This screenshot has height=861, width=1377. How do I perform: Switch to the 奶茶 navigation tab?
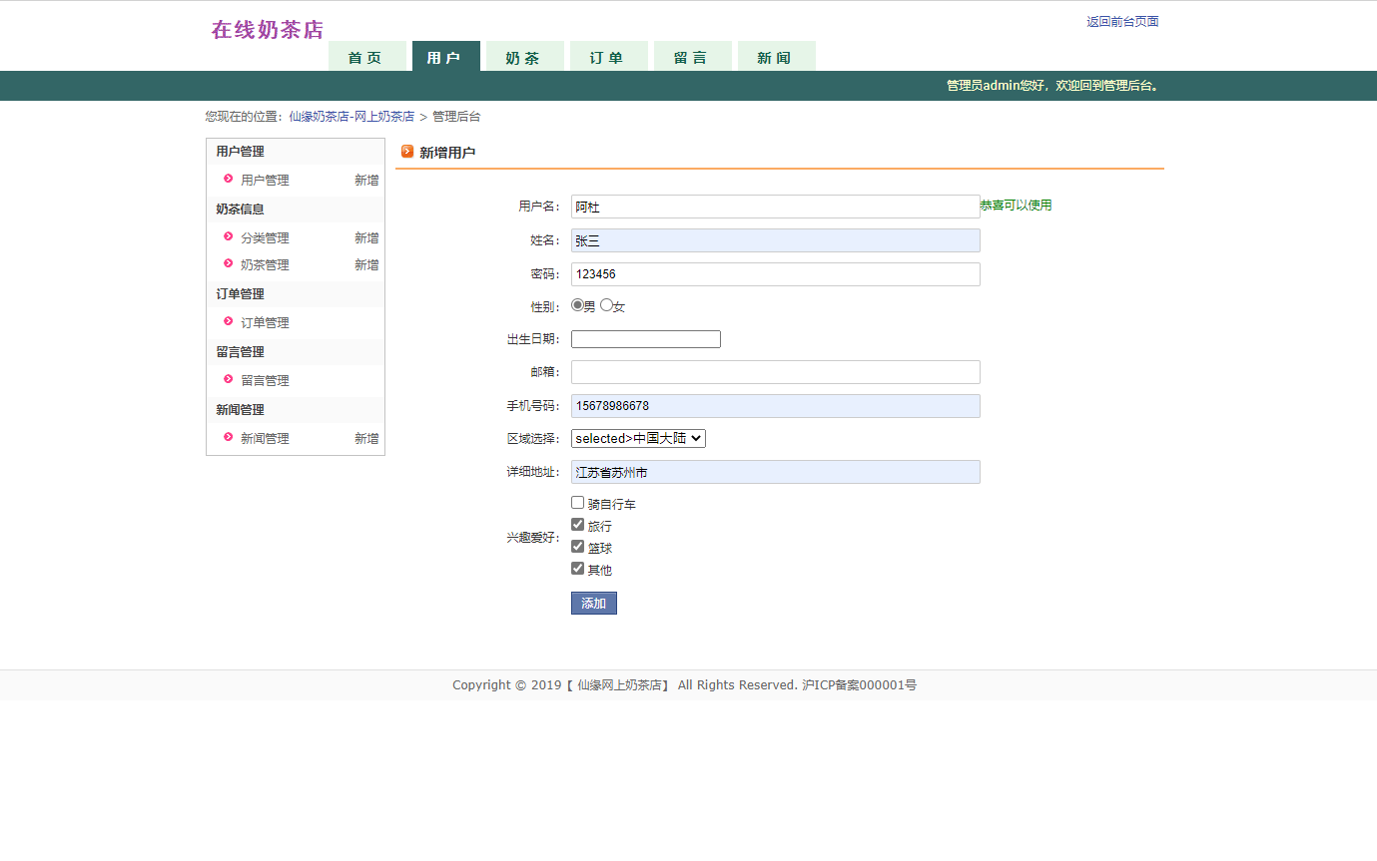(x=523, y=57)
